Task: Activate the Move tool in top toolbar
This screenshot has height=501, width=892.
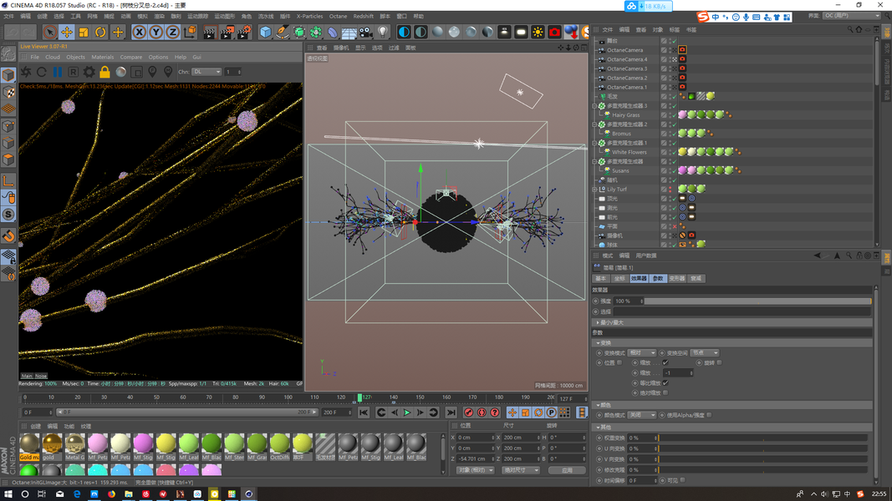Action: tap(67, 33)
